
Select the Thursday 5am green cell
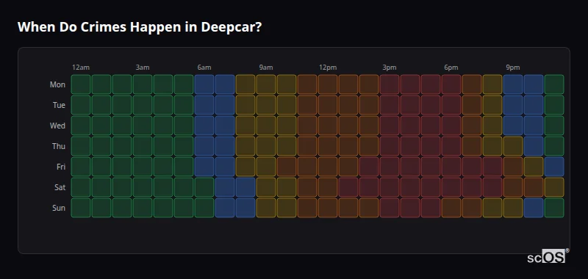183,146
